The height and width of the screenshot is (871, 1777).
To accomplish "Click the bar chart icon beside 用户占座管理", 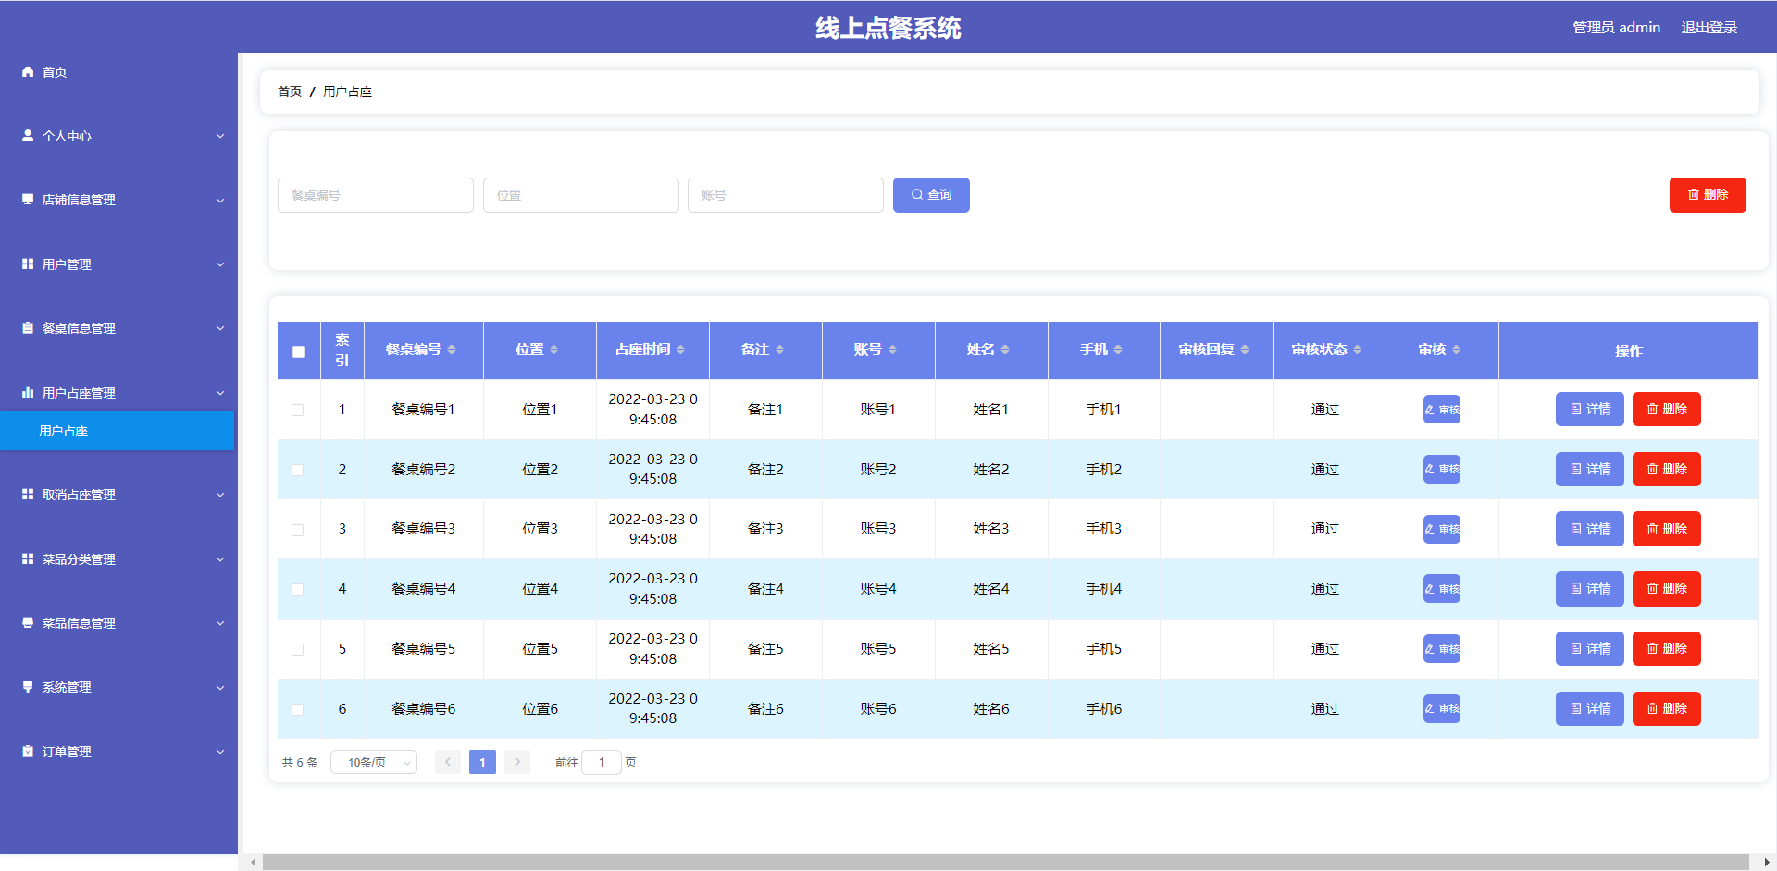I will [x=28, y=393].
